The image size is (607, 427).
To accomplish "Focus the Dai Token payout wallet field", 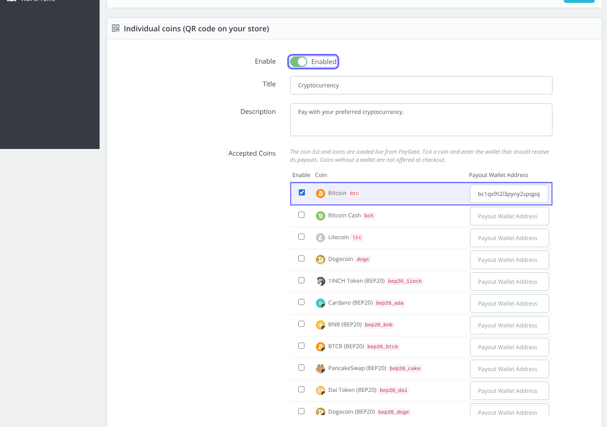I will click(509, 390).
